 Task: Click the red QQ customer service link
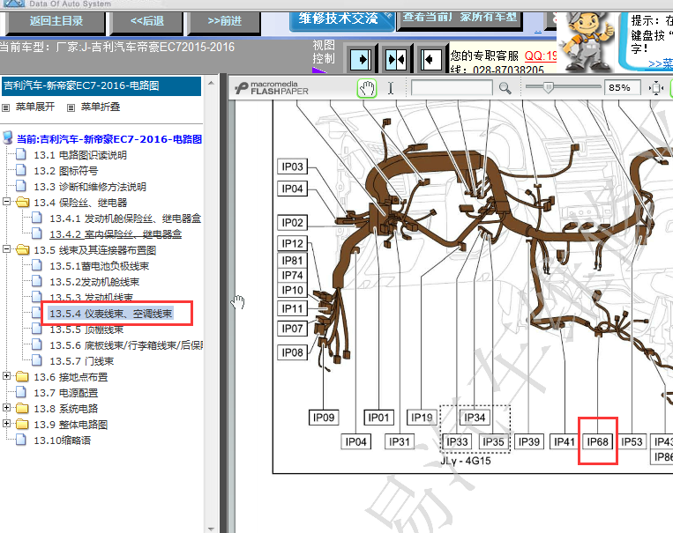[541, 56]
